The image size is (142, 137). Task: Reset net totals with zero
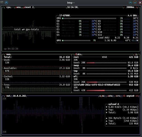(x=118, y=96)
